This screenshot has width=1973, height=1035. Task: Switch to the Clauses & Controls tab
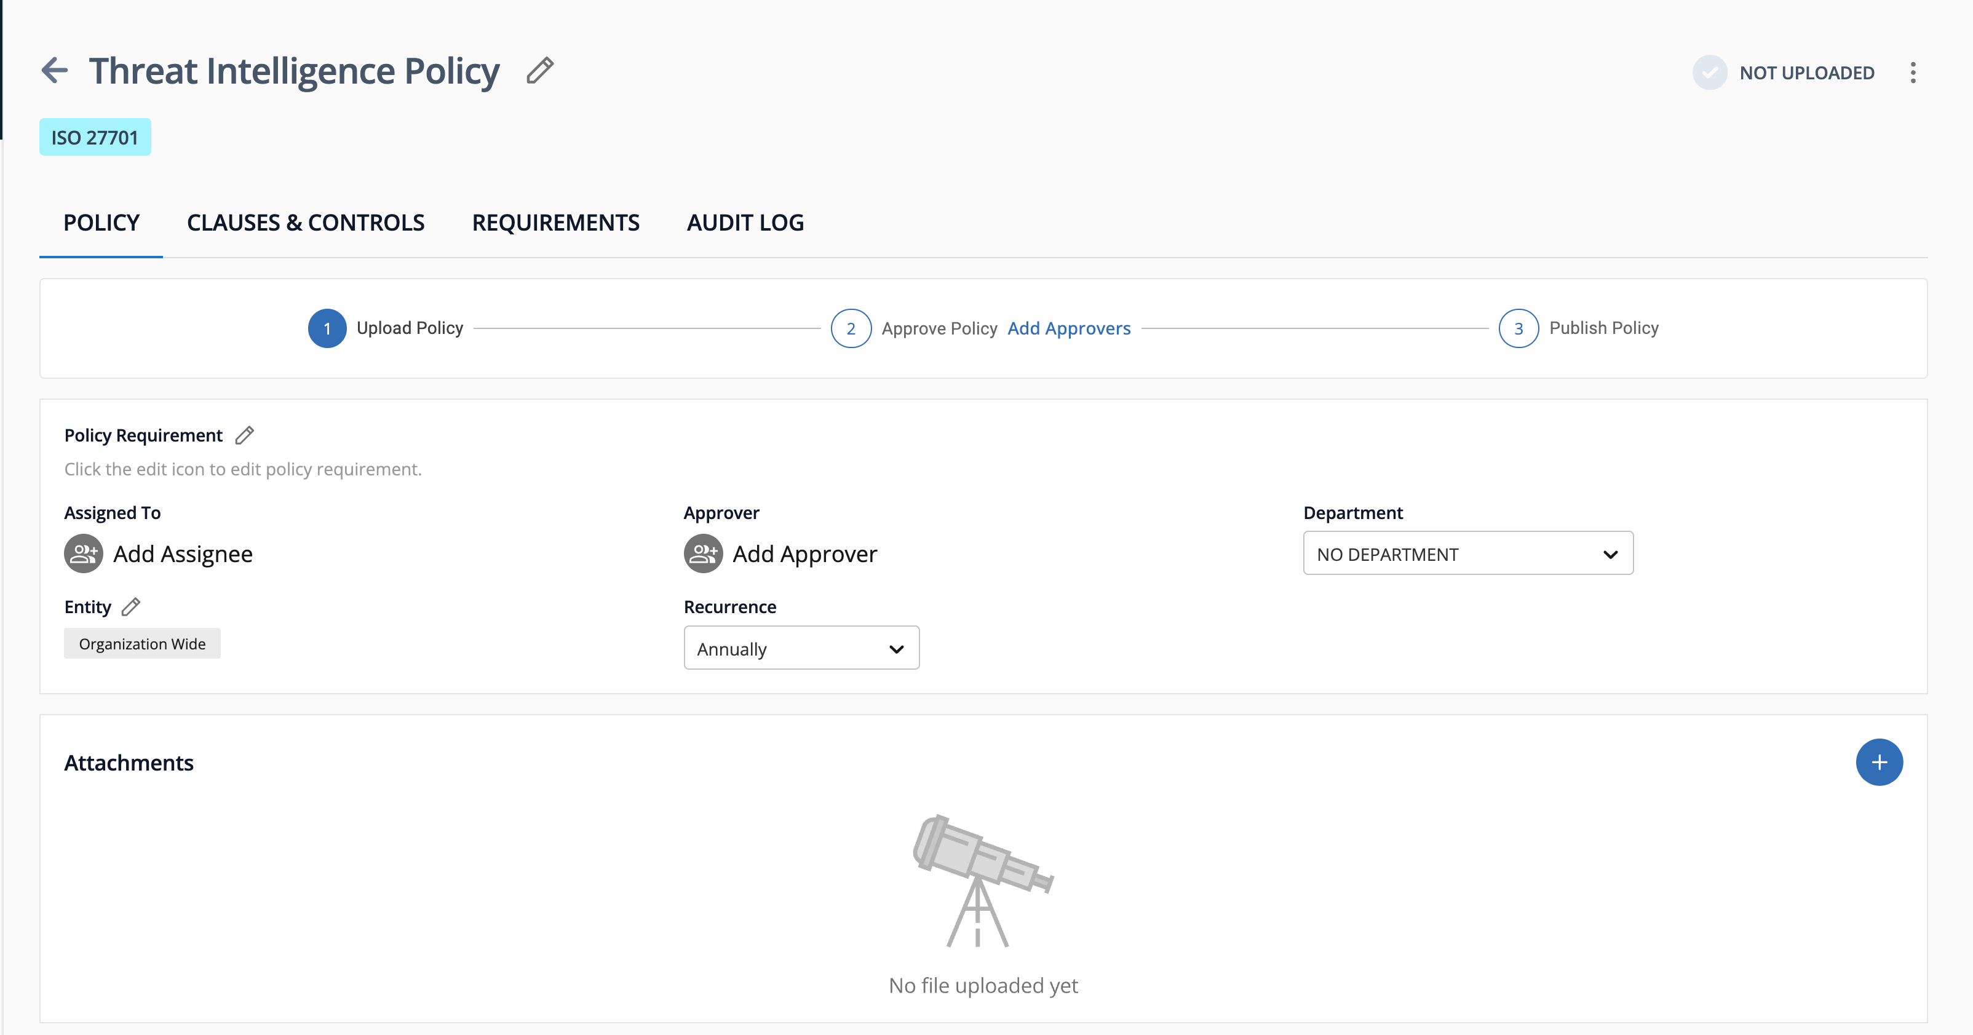point(306,223)
